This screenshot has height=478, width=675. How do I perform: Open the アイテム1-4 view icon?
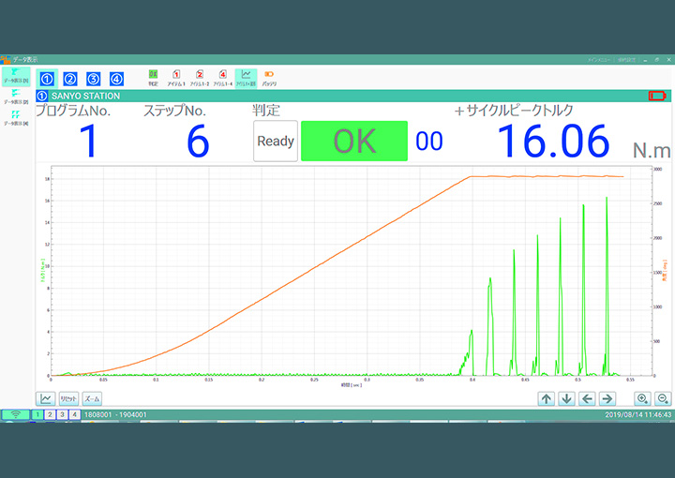tap(222, 77)
